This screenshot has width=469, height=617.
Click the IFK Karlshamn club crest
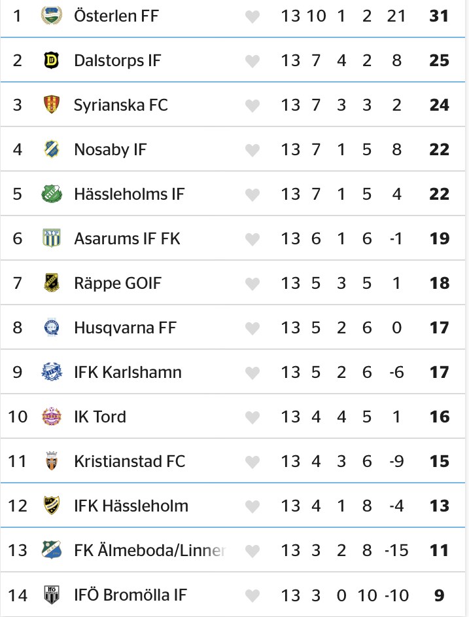tap(50, 372)
